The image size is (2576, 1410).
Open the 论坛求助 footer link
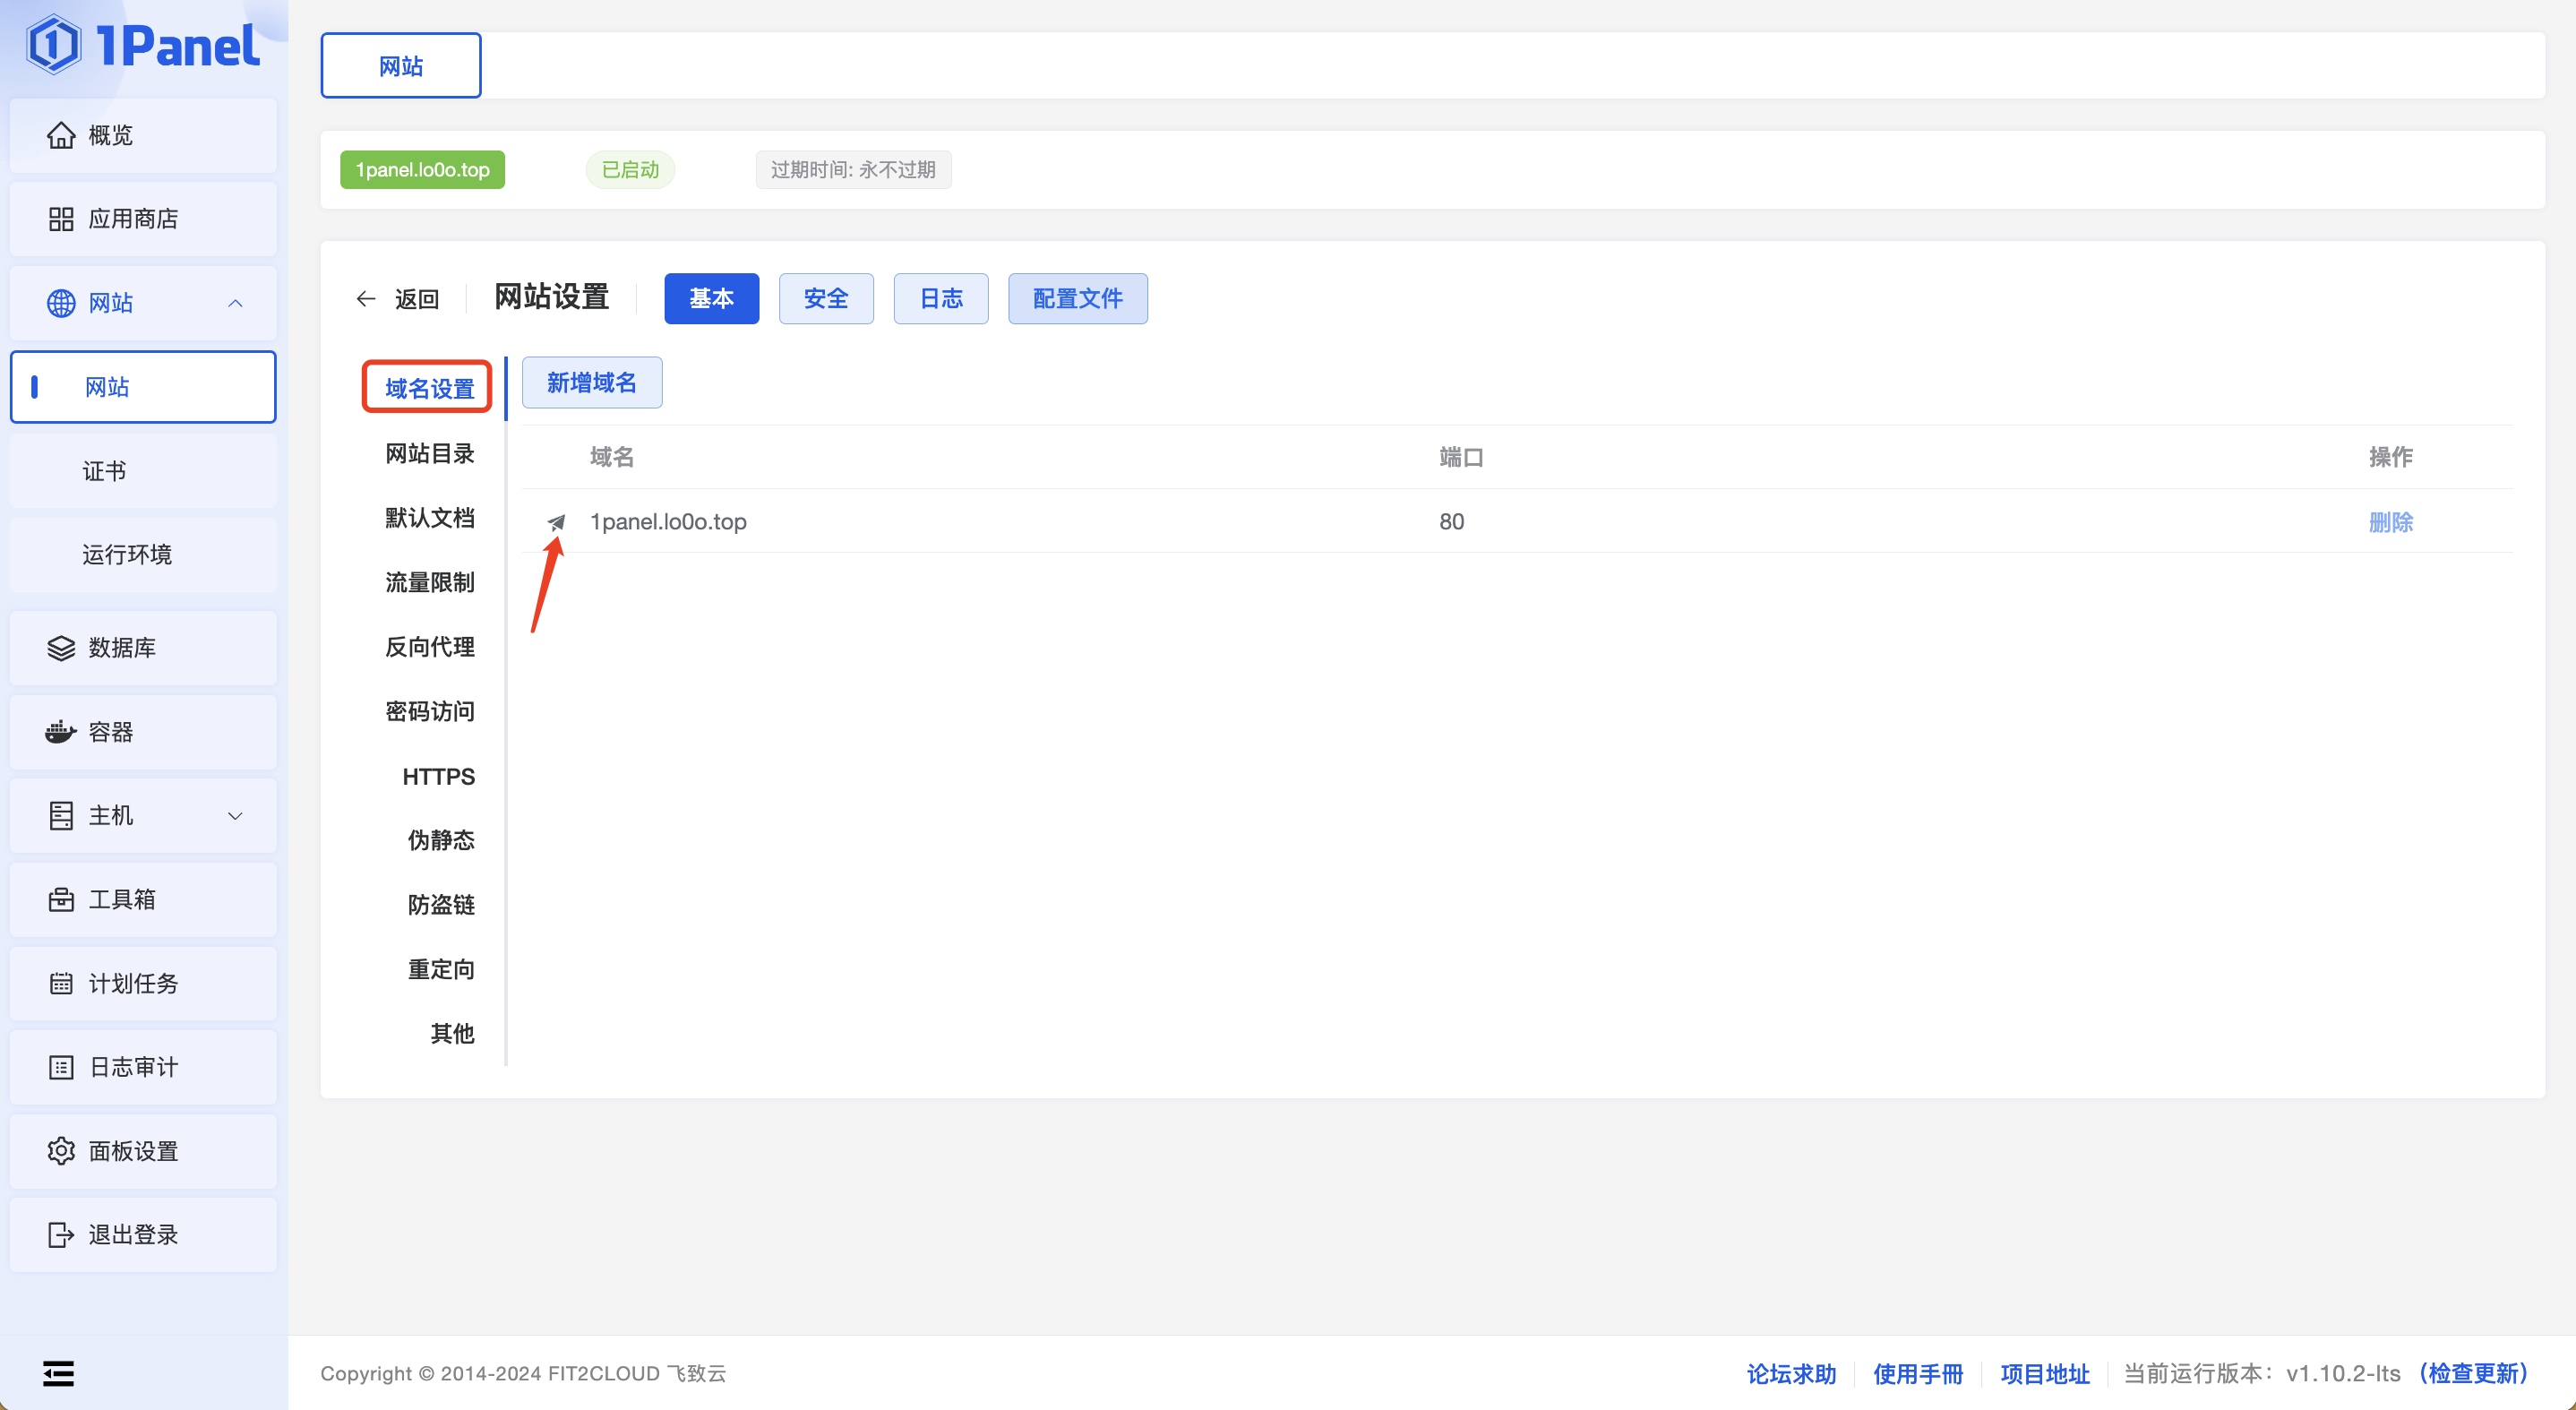click(x=1792, y=1374)
